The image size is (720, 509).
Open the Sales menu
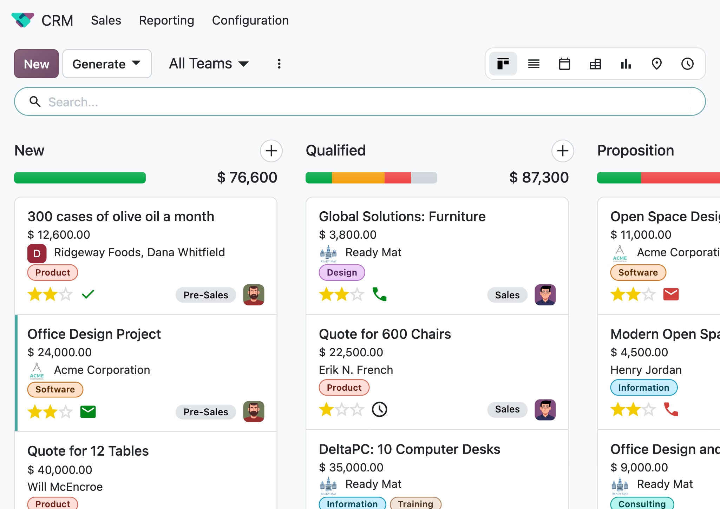pos(106,20)
